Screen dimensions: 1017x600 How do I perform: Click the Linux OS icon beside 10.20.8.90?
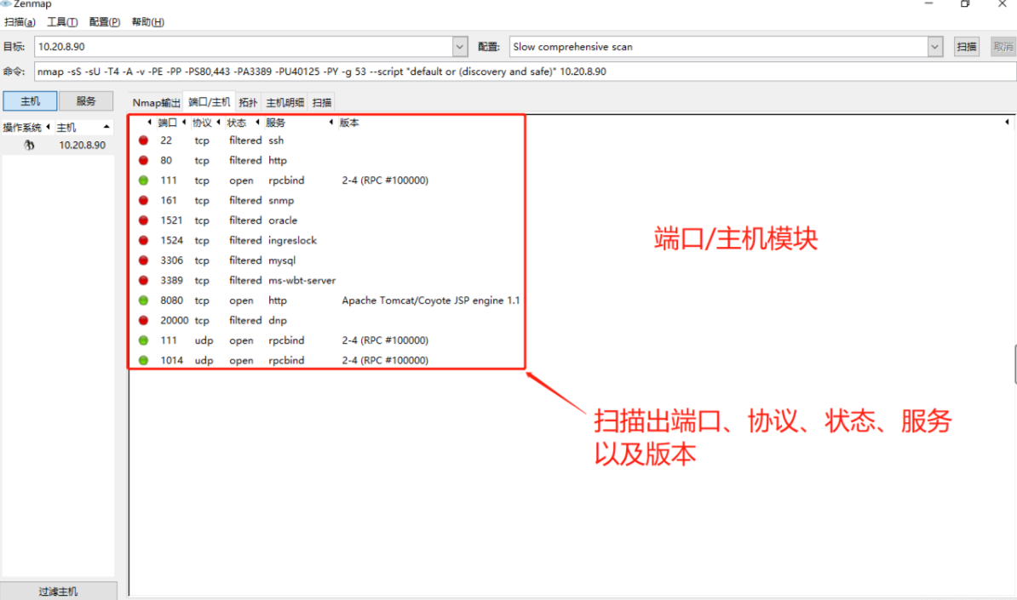tap(29, 146)
